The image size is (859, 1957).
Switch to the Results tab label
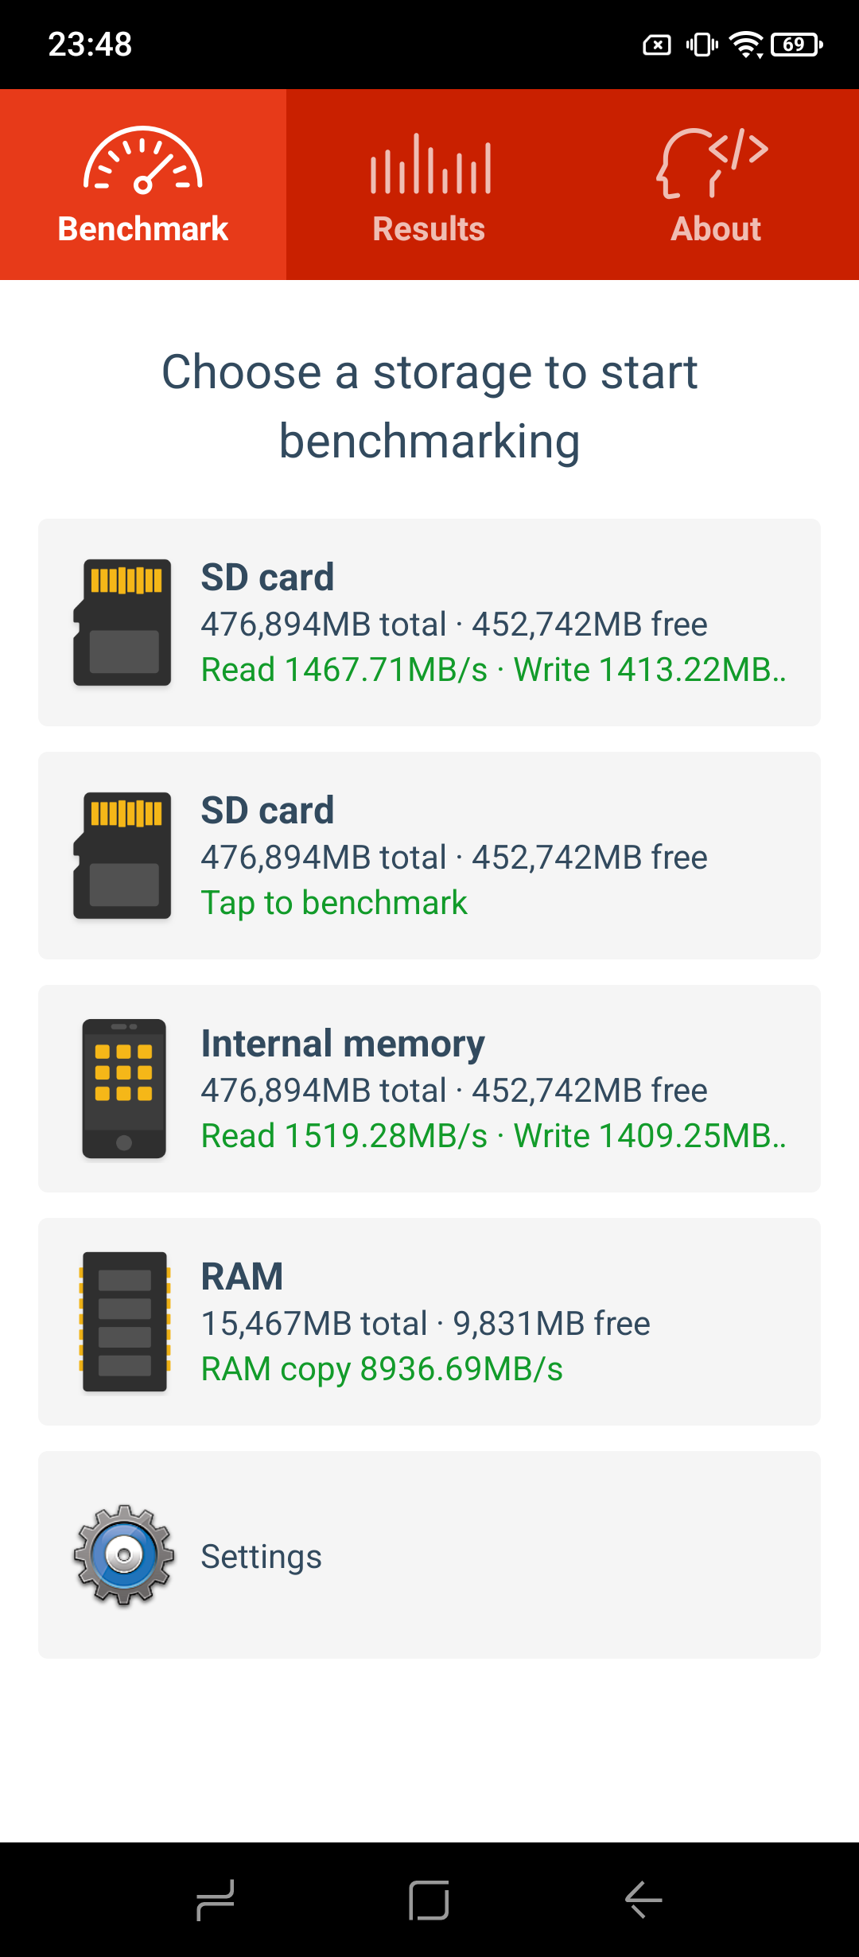(429, 229)
